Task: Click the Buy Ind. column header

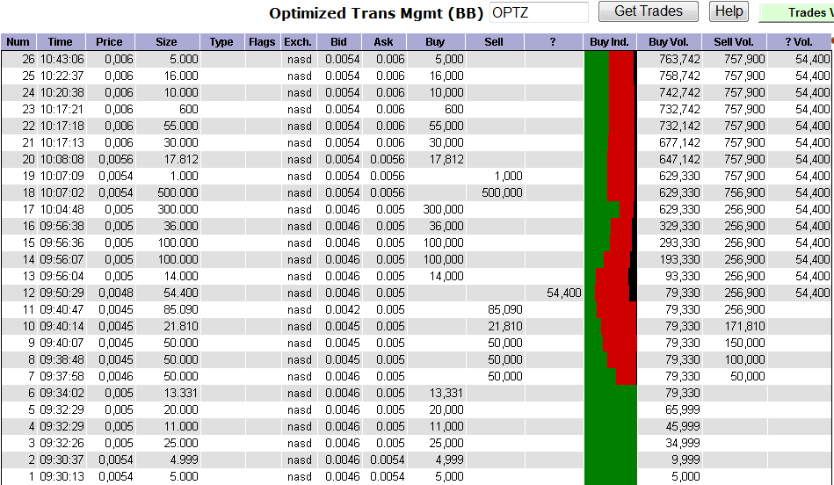Action: (609, 42)
